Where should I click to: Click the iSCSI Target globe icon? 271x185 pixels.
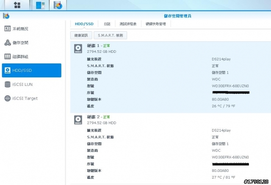[8, 98]
